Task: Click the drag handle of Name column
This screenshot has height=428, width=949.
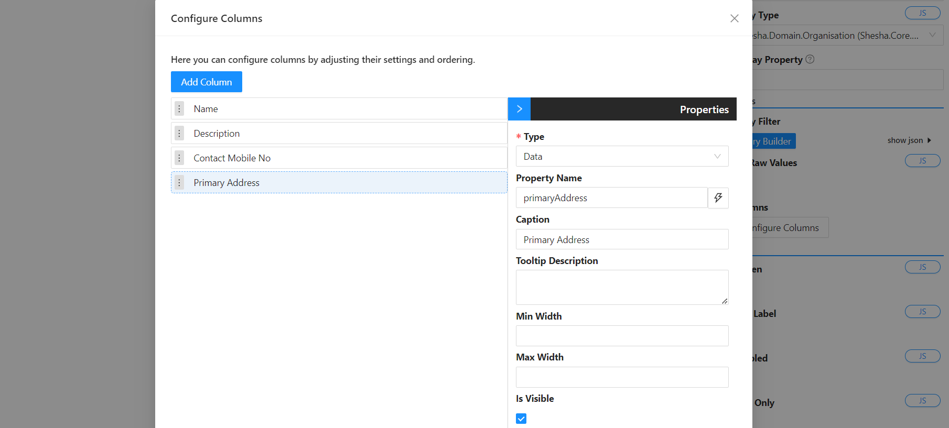Action: coord(179,108)
